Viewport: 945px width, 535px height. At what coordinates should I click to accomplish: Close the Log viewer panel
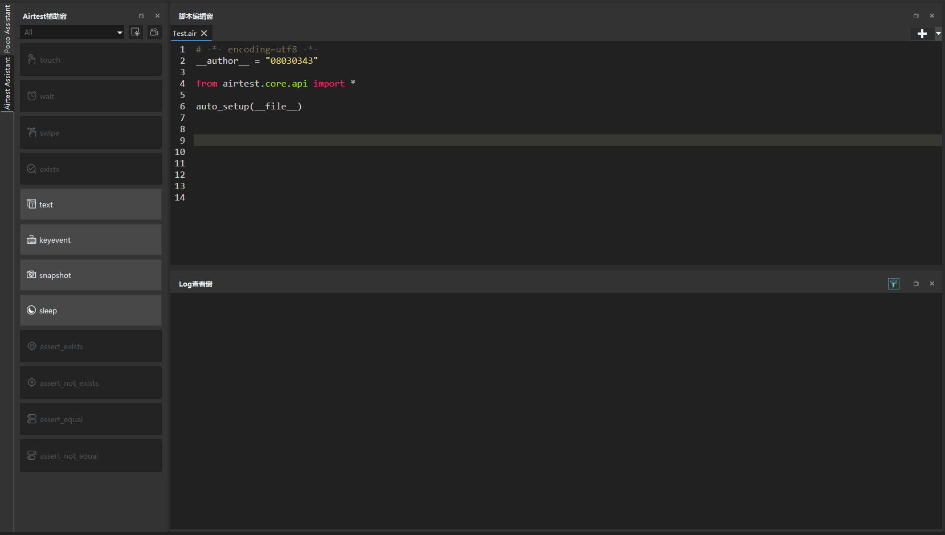tap(932, 284)
